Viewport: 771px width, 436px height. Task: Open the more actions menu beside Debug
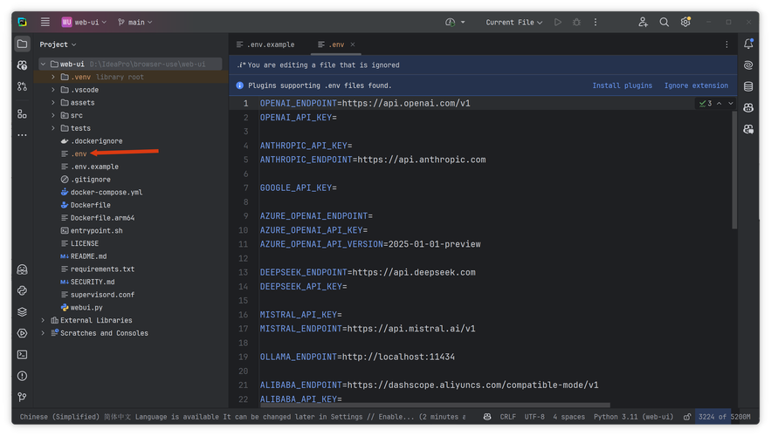[x=595, y=22]
